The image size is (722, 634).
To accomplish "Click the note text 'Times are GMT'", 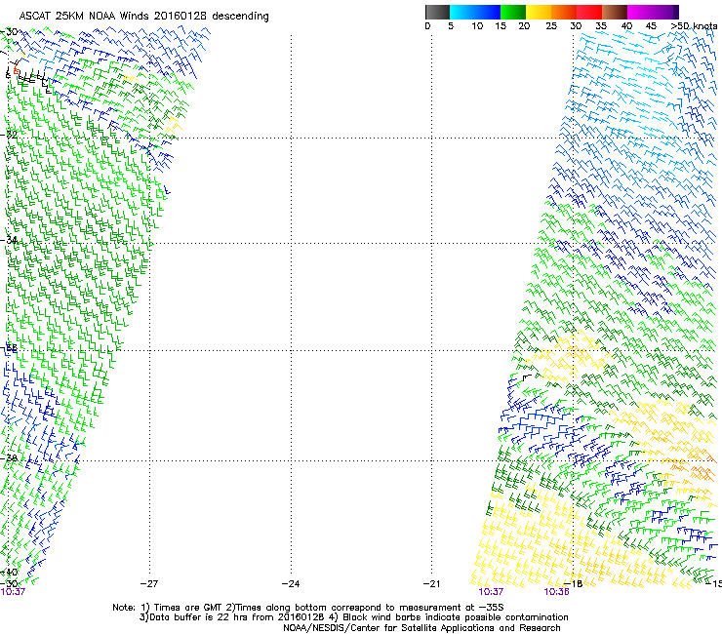I will click(188, 608).
